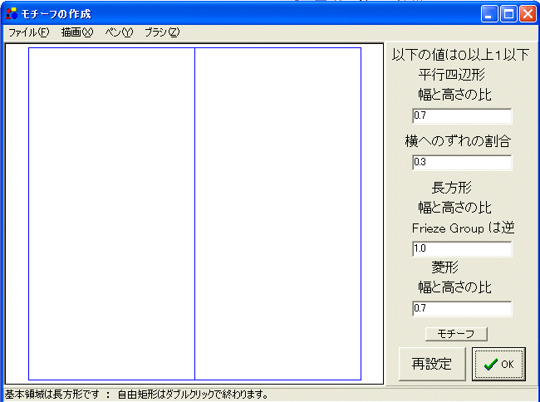540x402 pixels.
Task: Open the ペン(Y) menu
Action: click(x=119, y=32)
